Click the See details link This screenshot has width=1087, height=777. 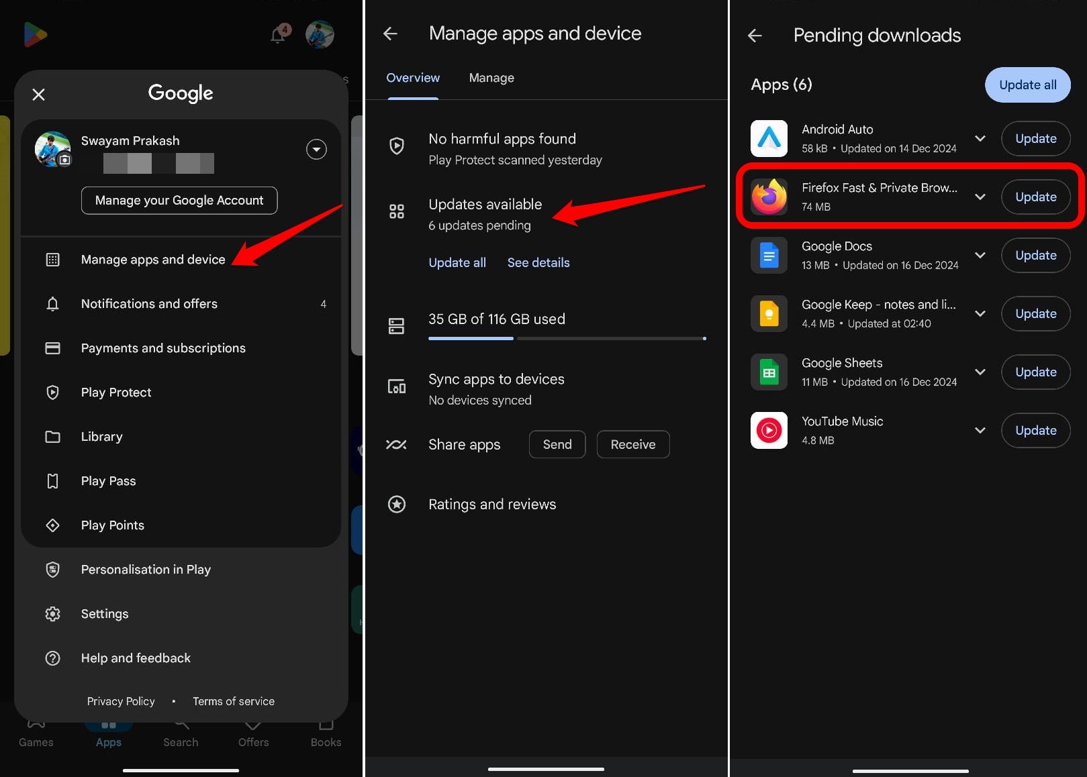pos(538,263)
